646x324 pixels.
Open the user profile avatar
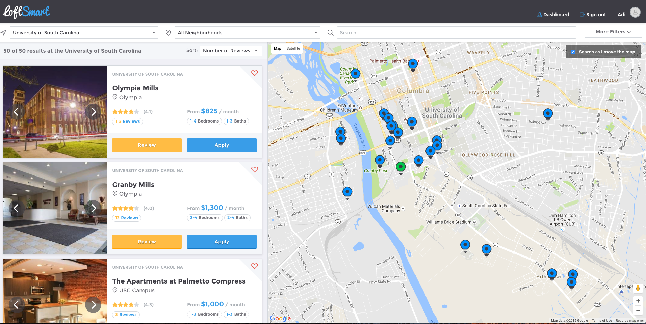coord(635,12)
